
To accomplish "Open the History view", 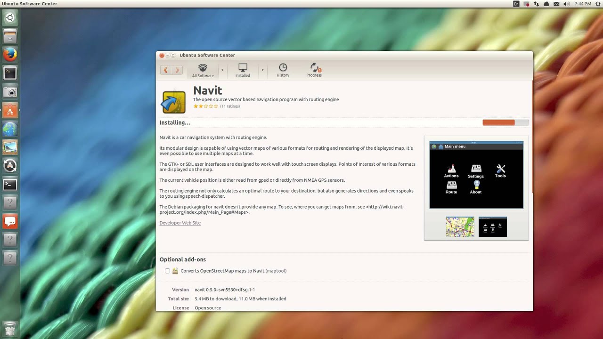I will coord(283,71).
